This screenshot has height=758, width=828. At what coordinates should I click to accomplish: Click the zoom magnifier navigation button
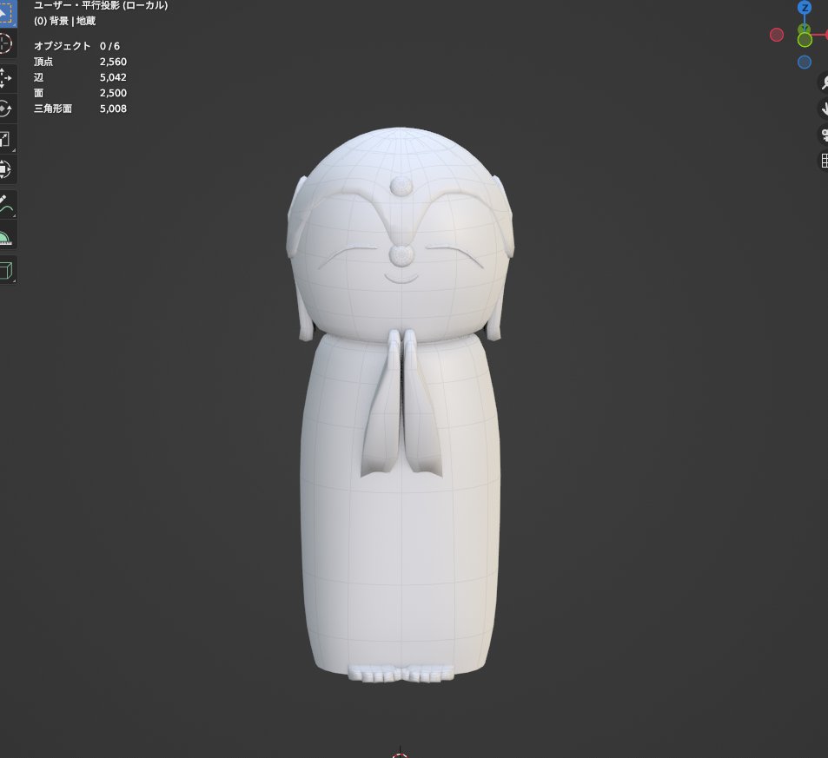[825, 82]
